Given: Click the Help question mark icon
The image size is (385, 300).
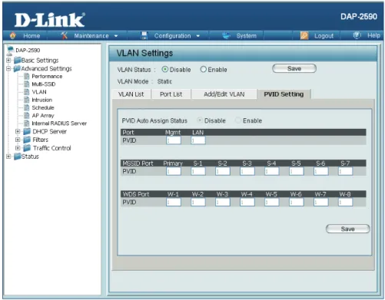Looking at the screenshot, I should click(x=357, y=35).
